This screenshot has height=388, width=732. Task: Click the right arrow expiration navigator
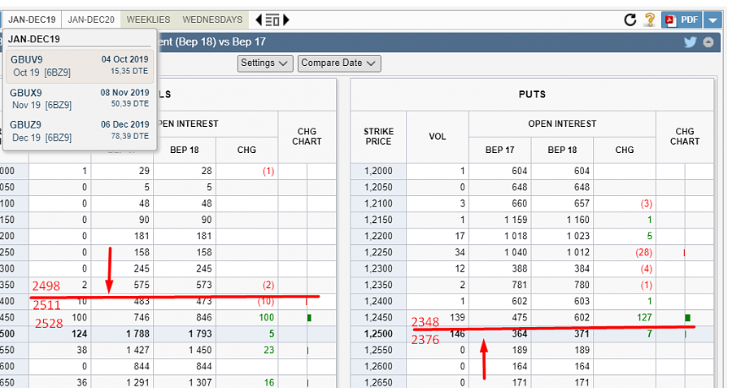(286, 20)
